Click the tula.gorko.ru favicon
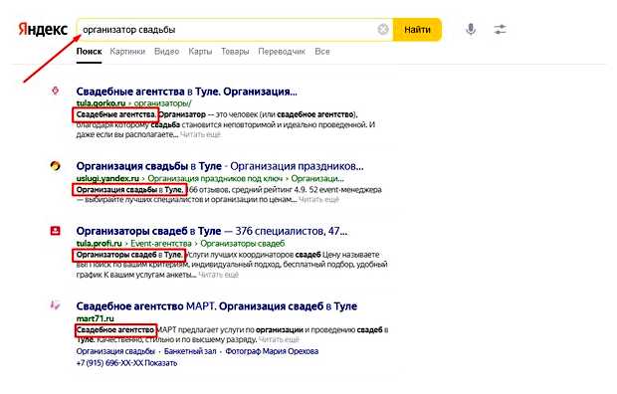This screenshot has width=617, height=394. (x=56, y=91)
